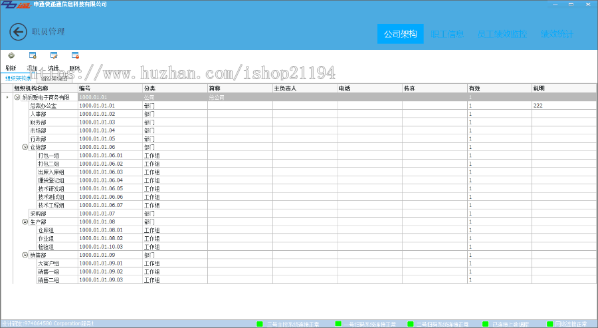Click the company logo in title bar
Screen dimensions: 598x328
click(x=16, y=5)
